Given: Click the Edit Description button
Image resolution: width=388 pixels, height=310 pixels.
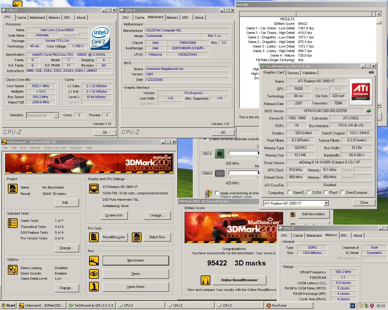Looking at the screenshot, I should pyautogui.click(x=313, y=214).
